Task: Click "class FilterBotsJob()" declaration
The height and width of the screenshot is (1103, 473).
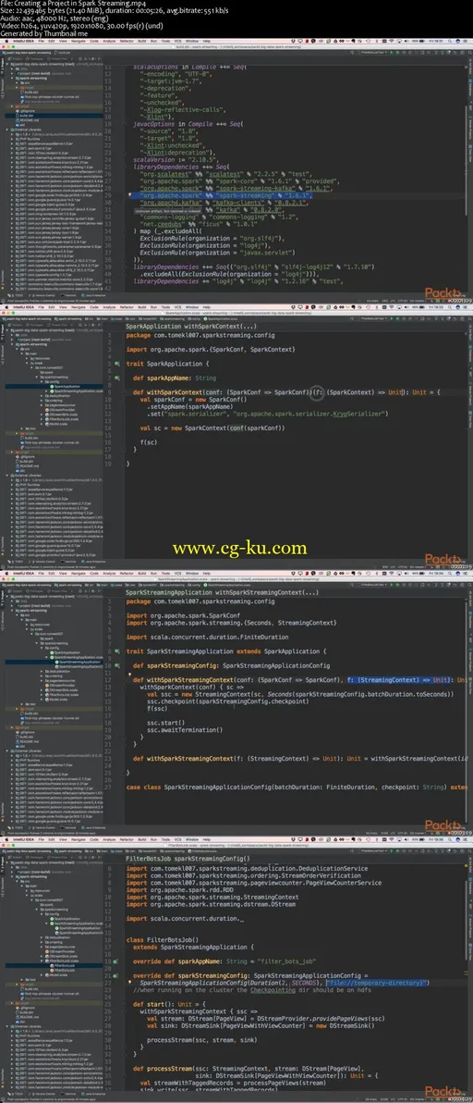Action: [163, 939]
